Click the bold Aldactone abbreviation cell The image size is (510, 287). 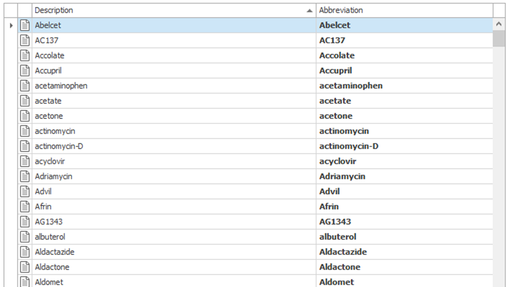pyautogui.click(x=404, y=267)
